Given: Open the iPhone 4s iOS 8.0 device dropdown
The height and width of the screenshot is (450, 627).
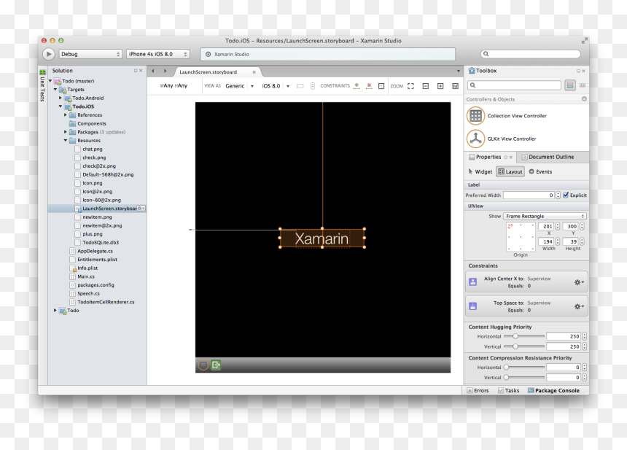Looking at the screenshot, I should [158, 54].
